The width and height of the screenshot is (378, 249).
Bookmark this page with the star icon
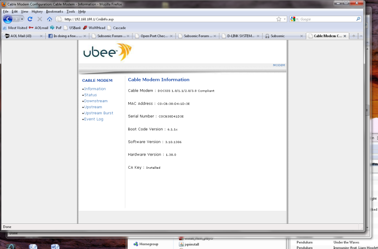279,19
